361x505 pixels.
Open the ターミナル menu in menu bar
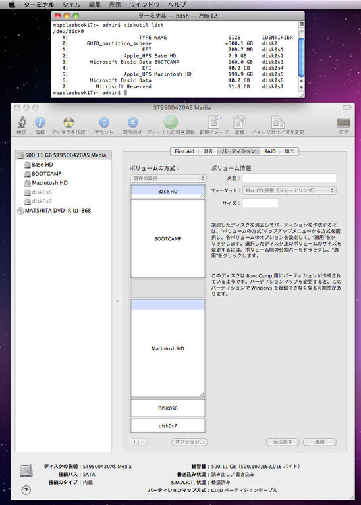point(39,5)
